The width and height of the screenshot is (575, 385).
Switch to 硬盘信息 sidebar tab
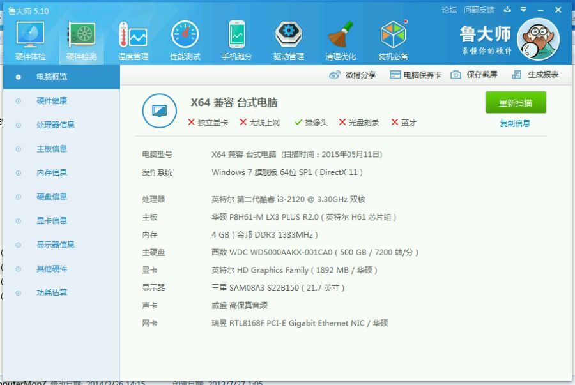tap(52, 197)
